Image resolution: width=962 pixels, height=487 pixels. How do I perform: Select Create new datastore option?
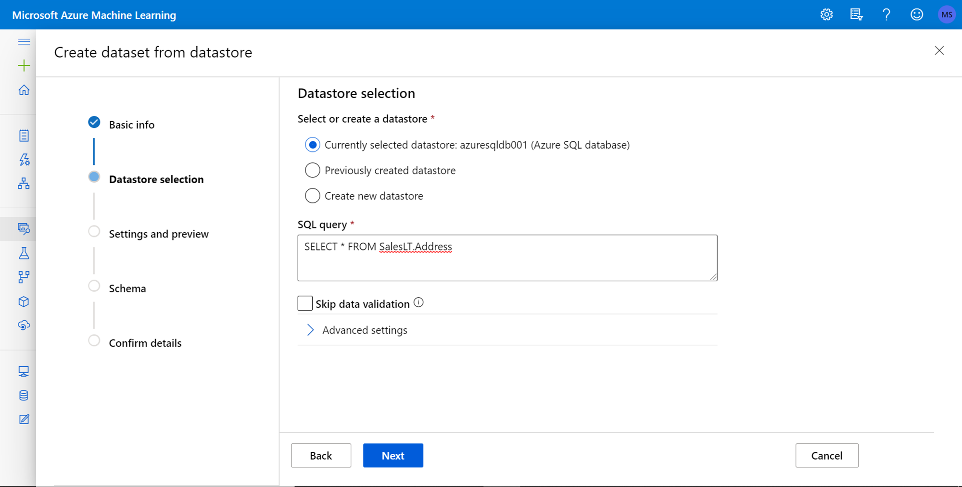tap(313, 196)
